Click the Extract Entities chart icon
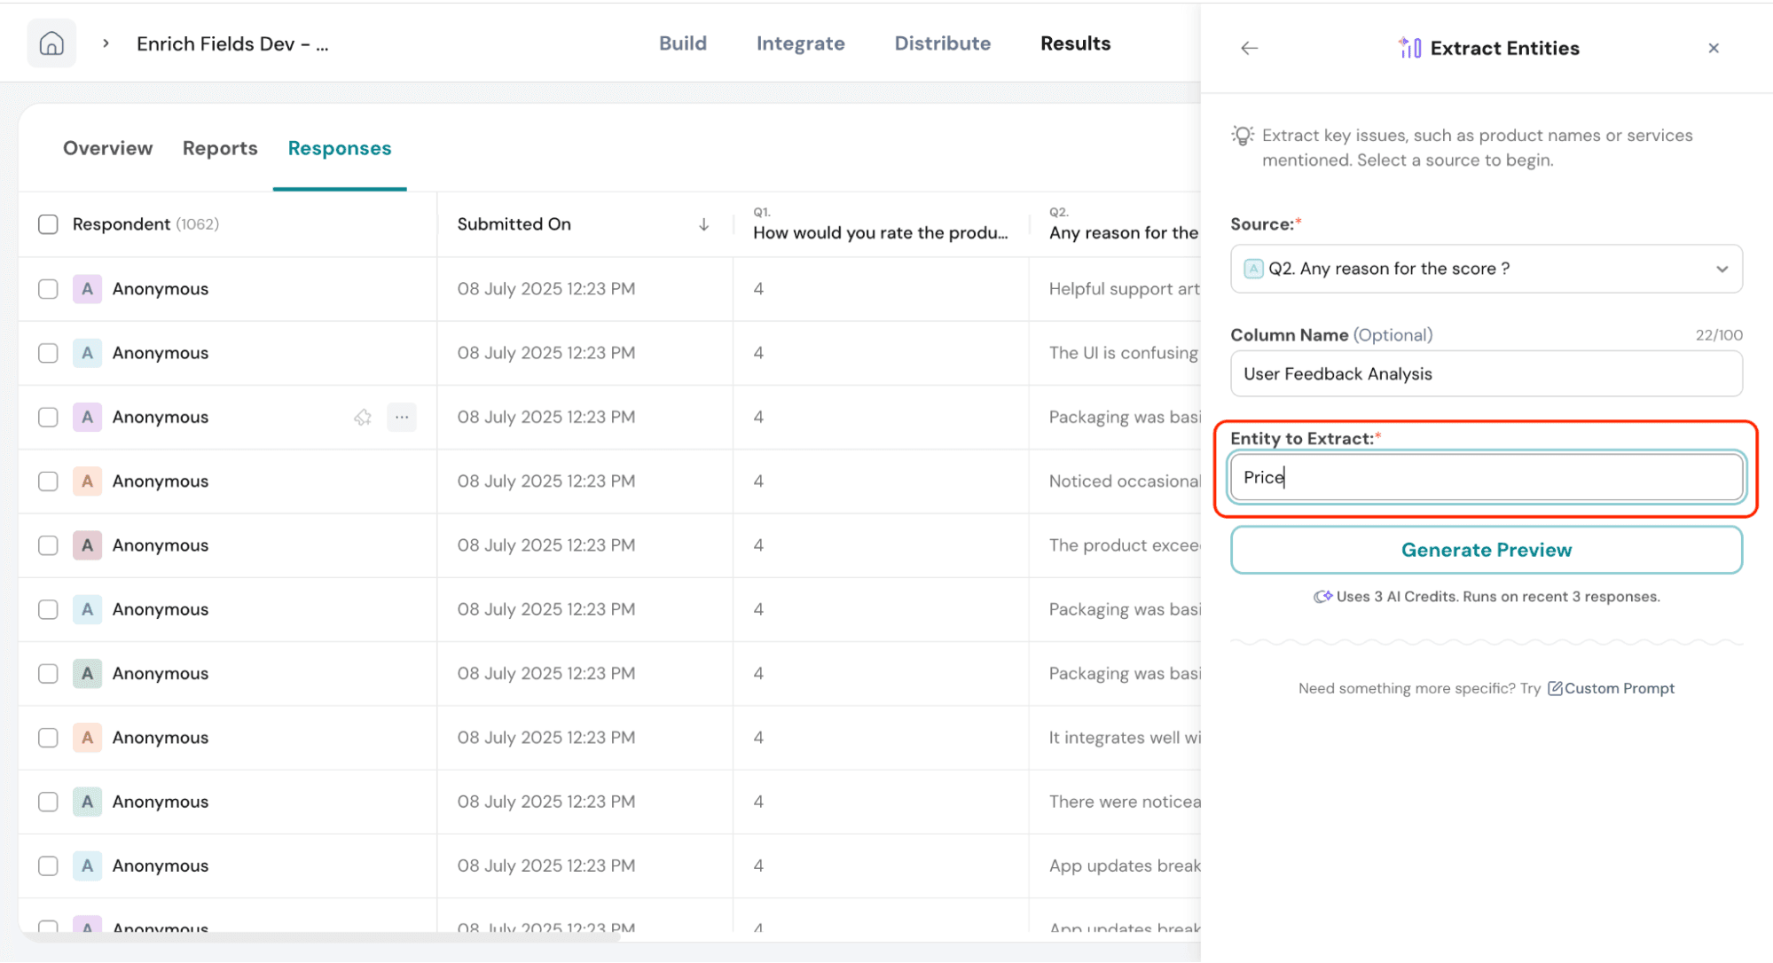Image resolution: width=1773 pixels, height=963 pixels. [x=1409, y=48]
